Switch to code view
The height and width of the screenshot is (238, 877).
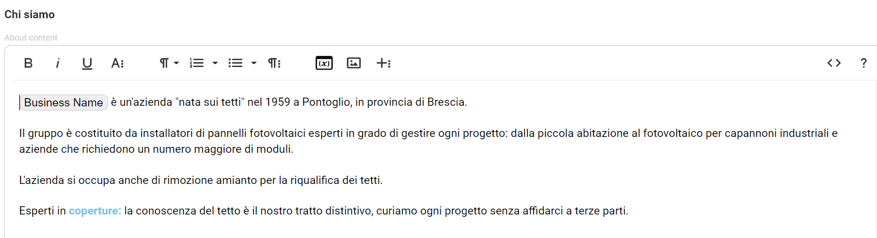point(834,63)
